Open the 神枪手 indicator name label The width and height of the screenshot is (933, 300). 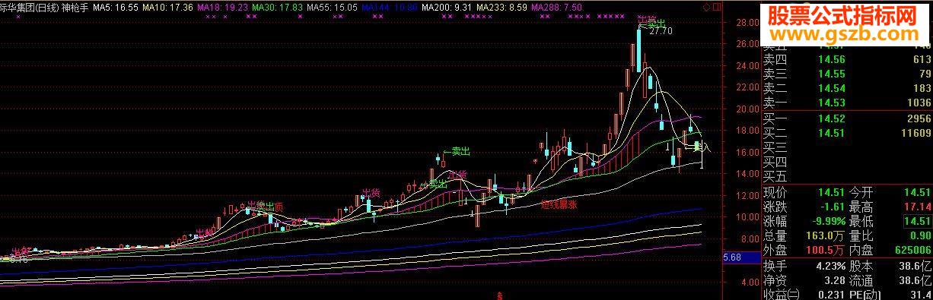(x=75, y=6)
